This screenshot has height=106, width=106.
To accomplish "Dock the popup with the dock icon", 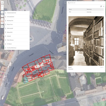I will click(x=101, y=6).
